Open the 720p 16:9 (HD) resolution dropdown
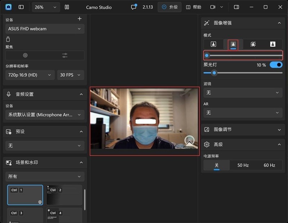 (x=30, y=75)
